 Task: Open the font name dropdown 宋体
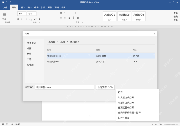(x=22, y=14)
